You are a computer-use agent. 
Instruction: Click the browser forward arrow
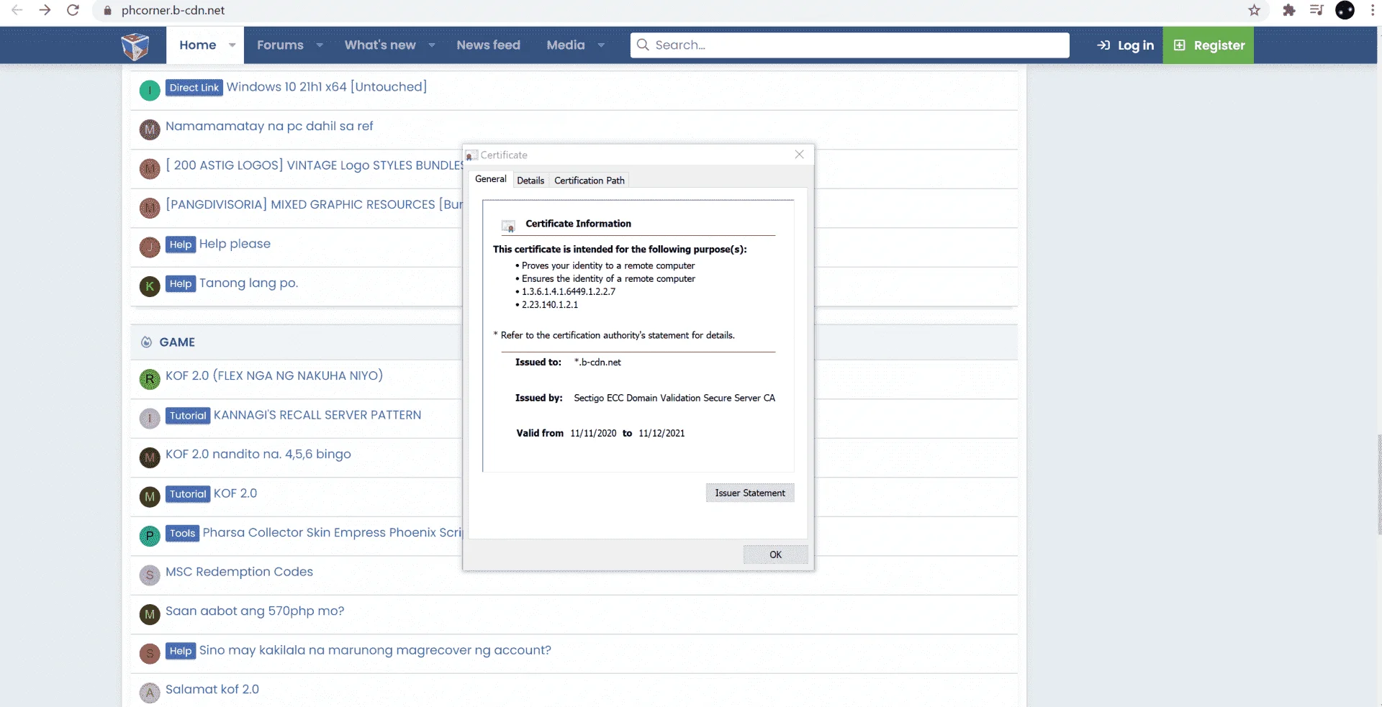click(x=45, y=10)
